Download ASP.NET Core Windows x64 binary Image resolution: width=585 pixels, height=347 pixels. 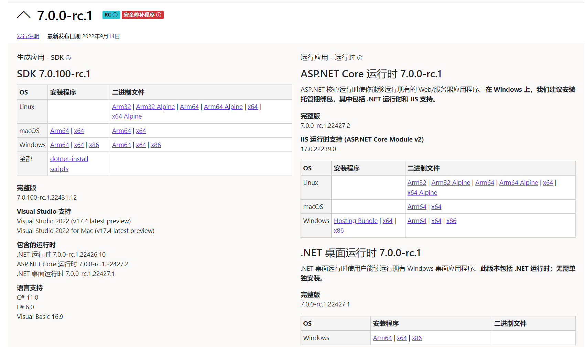(x=436, y=221)
